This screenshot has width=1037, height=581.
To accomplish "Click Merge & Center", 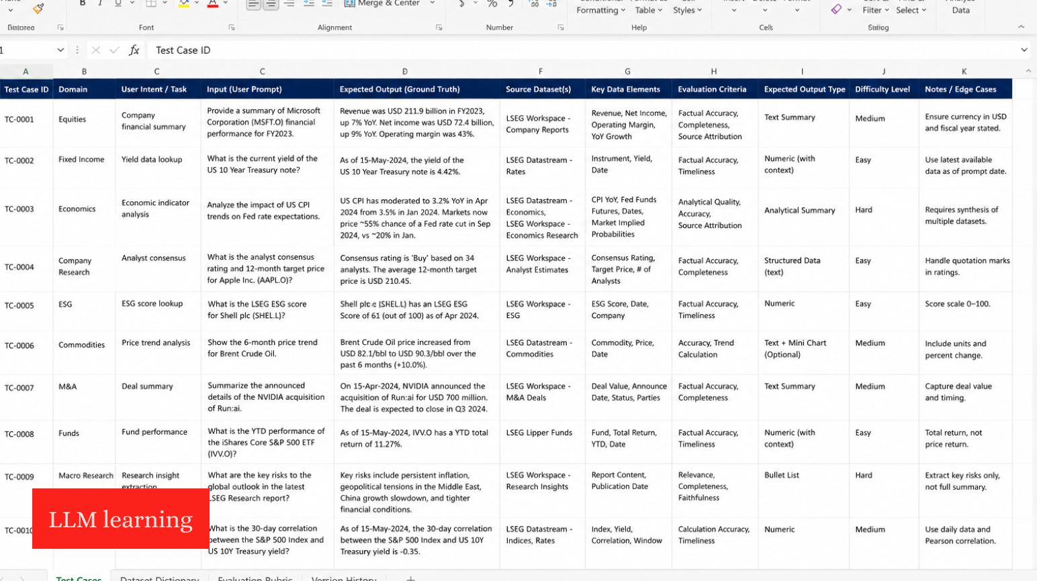I will pyautogui.click(x=381, y=3).
